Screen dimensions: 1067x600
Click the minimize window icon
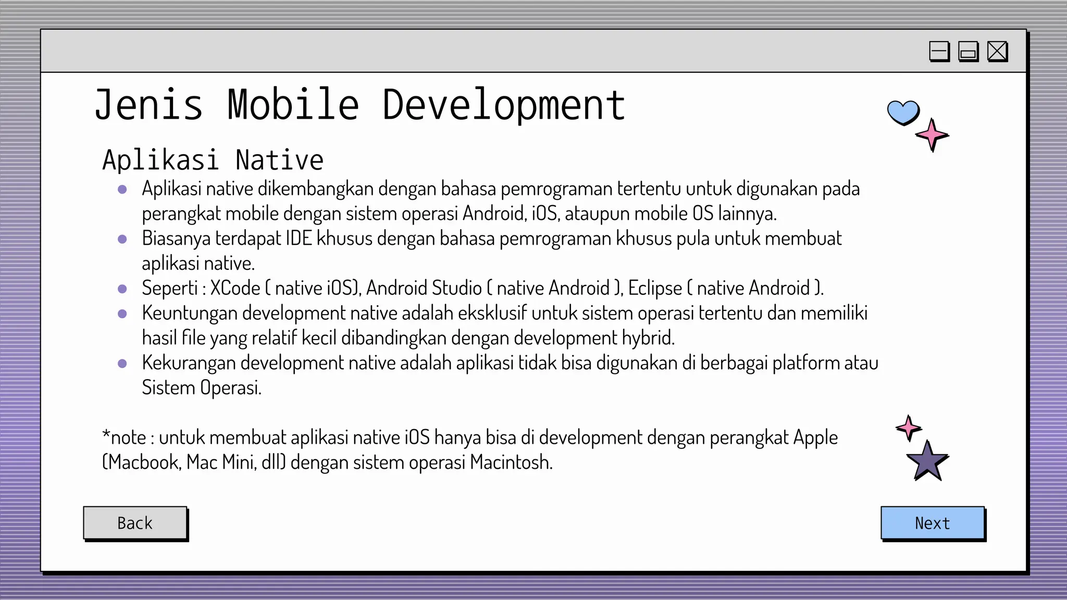(x=939, y=52)
